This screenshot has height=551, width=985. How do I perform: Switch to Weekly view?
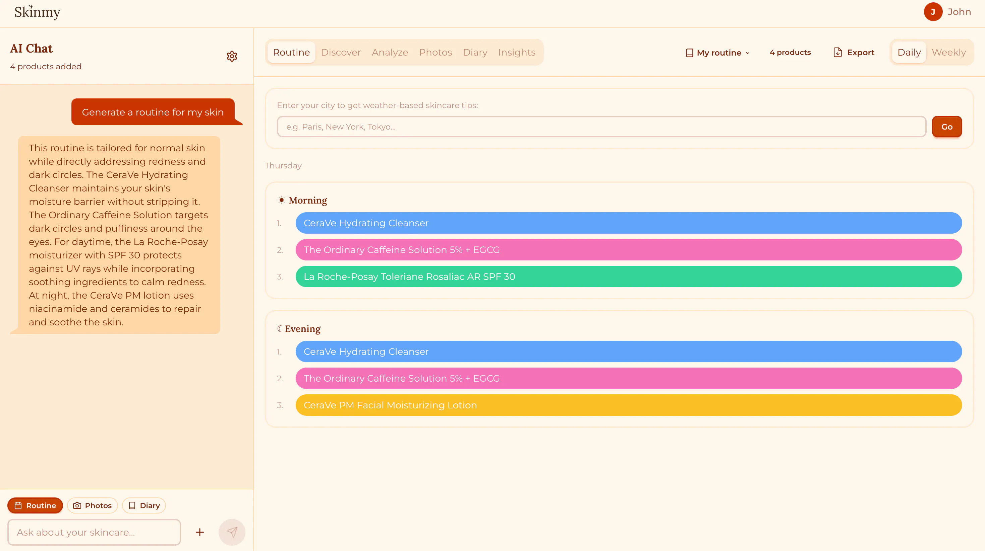(949, 52)
